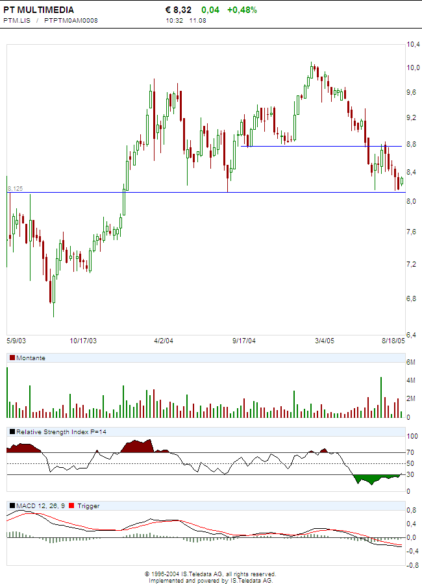Click the Implemented and powered by line
The image size is (422, 584).
pyautogui.click(x=210, y=580)
